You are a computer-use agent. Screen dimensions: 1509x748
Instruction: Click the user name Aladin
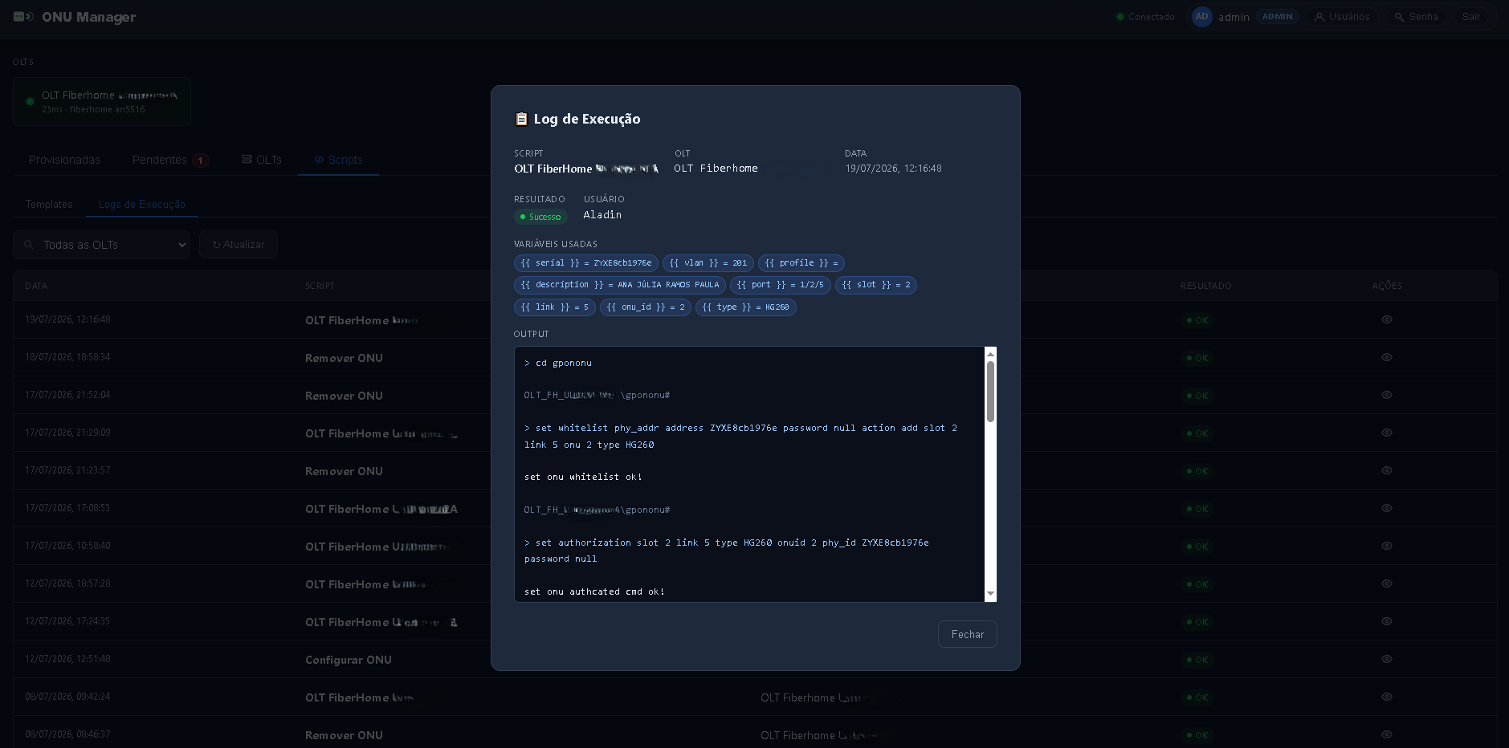point(602,215)
